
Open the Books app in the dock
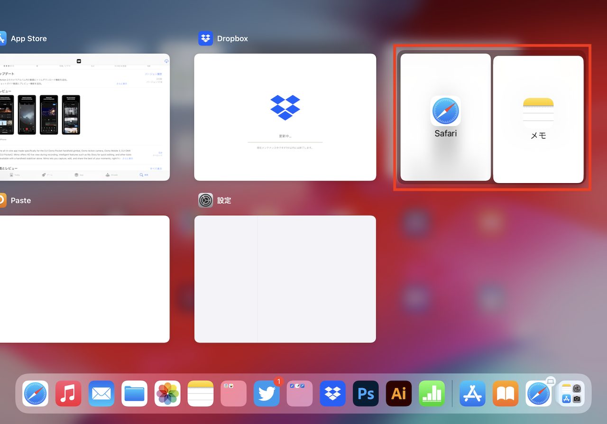point(506,393)
